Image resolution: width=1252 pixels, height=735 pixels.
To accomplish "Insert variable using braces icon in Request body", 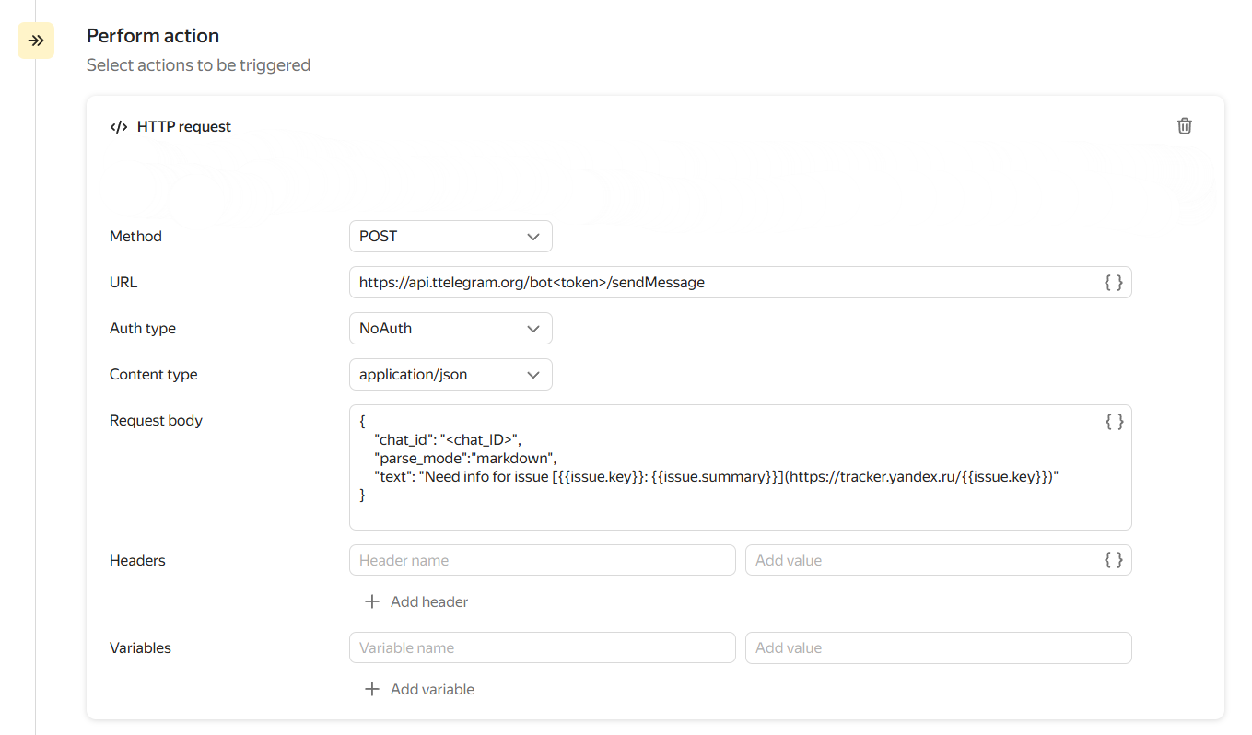I will coord(1113,422).
